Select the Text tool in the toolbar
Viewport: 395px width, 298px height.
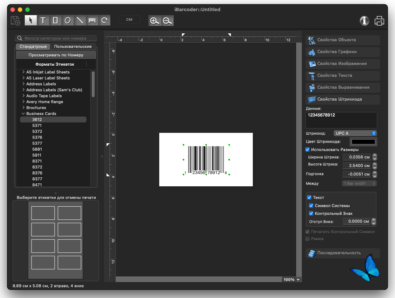click(x=43, y=20)
